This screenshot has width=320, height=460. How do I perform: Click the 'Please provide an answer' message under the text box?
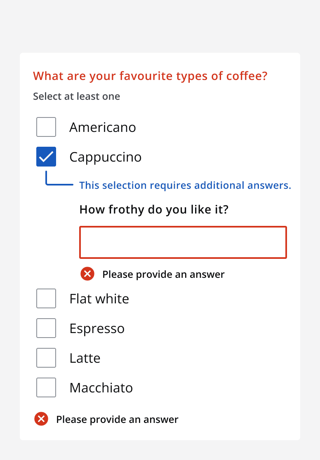[164, 274]
